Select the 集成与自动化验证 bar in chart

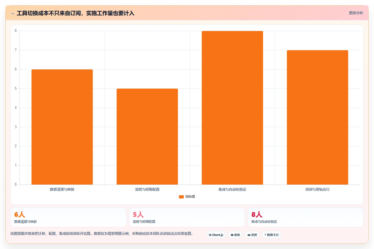point(232,108)
